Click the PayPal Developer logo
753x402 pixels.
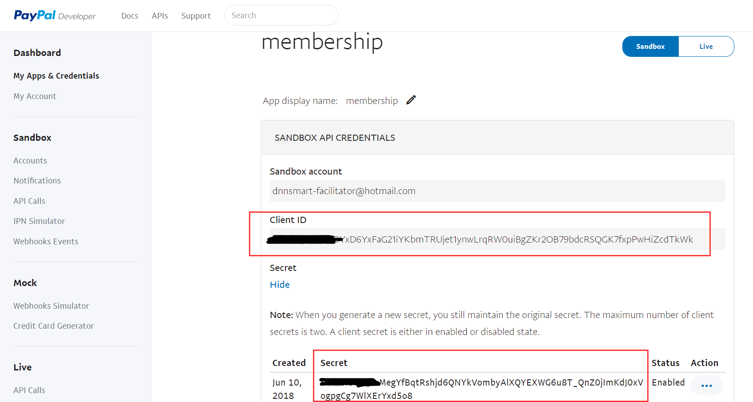click(55, 16)
